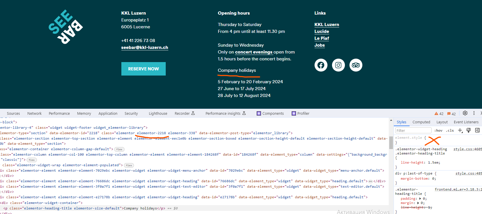The height and width of the screenshot is (214, 482).
Task: Click the Elements panel scrollbar thumb
Action: (x=391, y=143)
